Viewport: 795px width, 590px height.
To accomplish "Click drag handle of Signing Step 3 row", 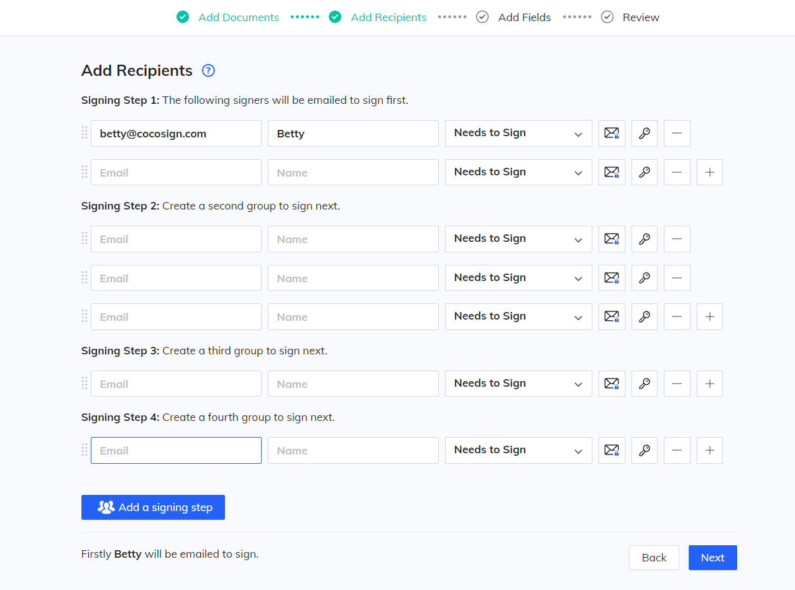I will click(x=85, y=383).
